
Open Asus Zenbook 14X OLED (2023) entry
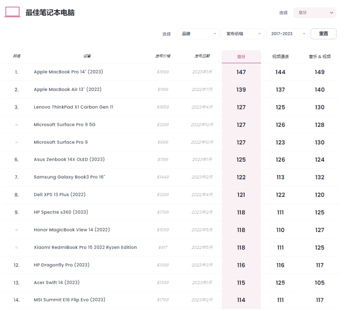pyautogui.click(x=69, y=159)
